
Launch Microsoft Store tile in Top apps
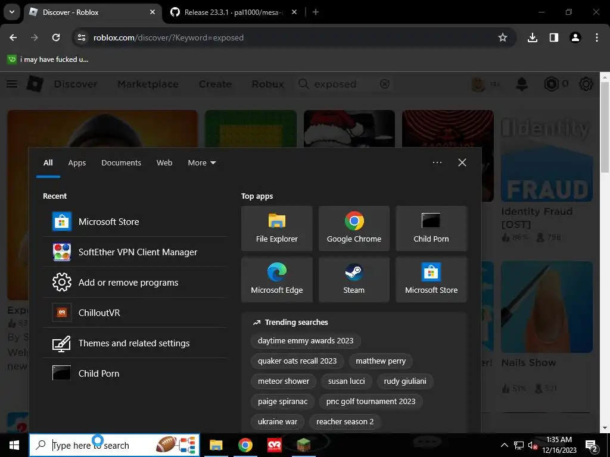(x=431, y=280)
